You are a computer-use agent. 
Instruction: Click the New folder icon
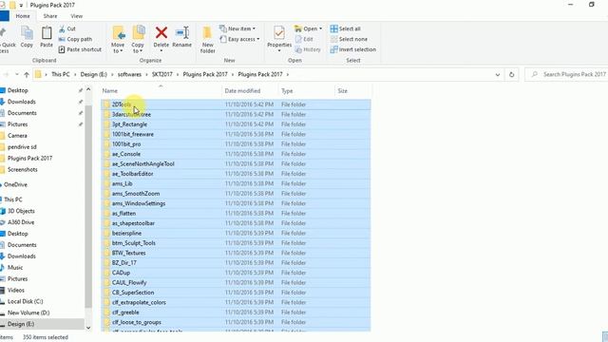[207, 33]
